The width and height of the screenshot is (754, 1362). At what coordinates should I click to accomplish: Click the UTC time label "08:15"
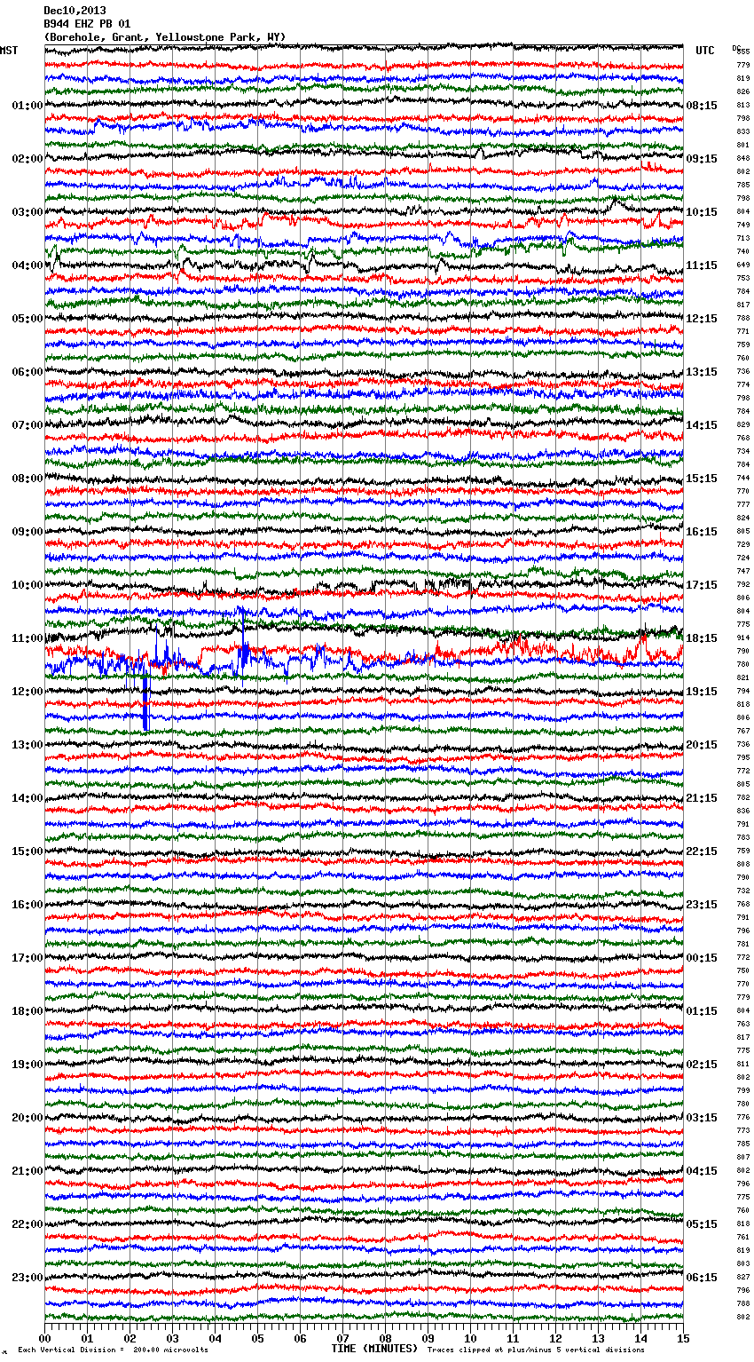point(702,106)
